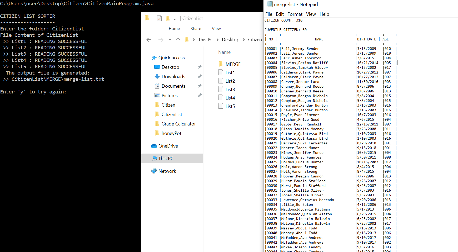The height and width of the screenshot is (252, 458).
Task: Click the Network icon in navigation pane
Action: [x=154, y=171]
